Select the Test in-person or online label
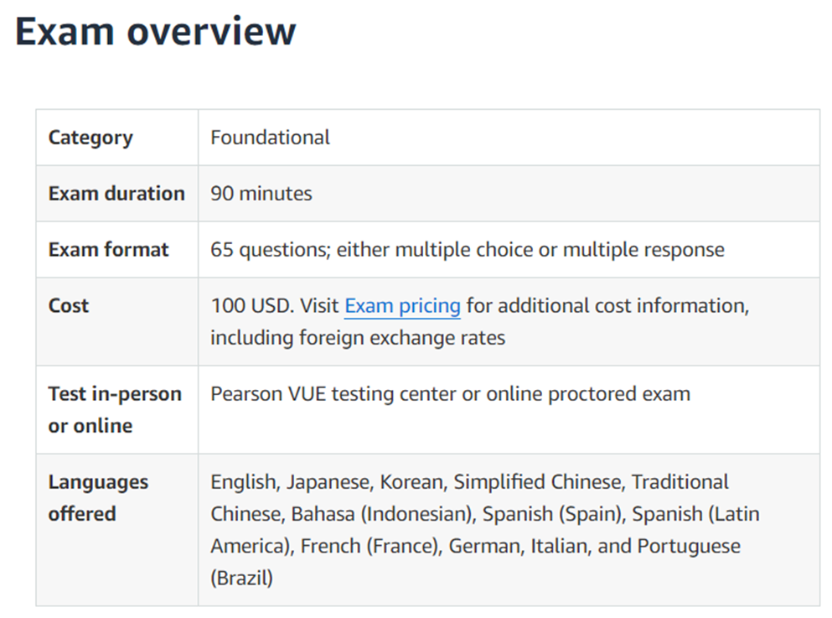This screenshot has width=832, height=618. pyautogui.click(x=115, y=410)
